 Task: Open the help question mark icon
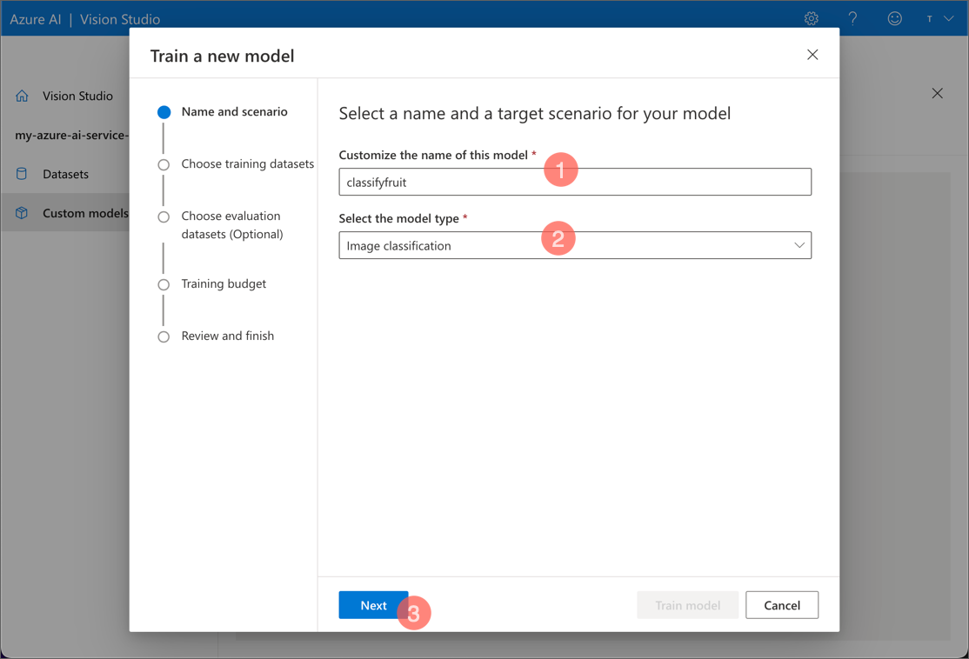(x=852, y=18)
